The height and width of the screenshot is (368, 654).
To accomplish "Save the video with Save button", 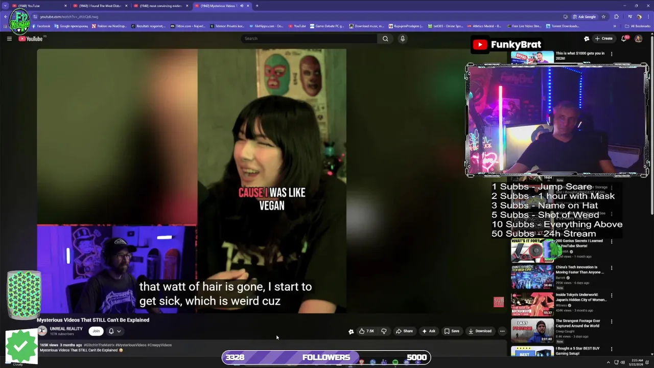I will [452, 331].
